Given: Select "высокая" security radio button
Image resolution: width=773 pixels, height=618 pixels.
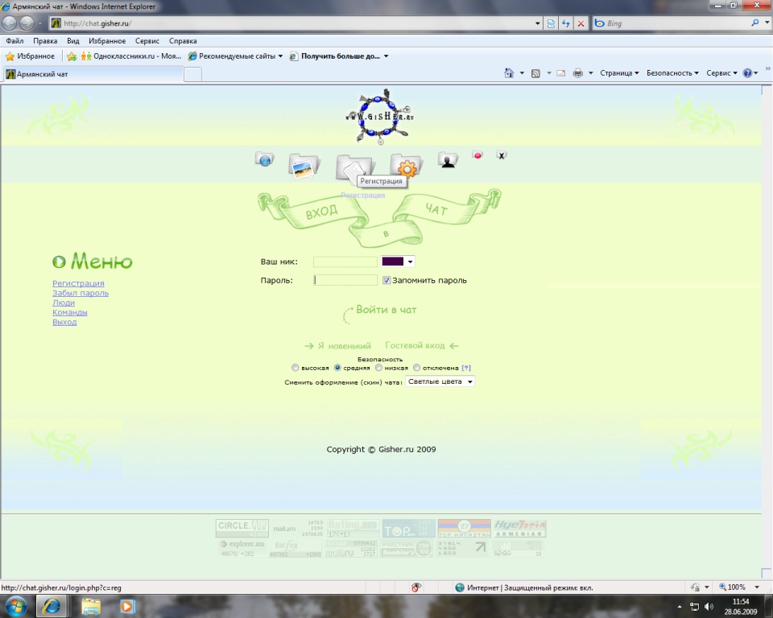Looking at the screenshot, I should tap(296, 368).
